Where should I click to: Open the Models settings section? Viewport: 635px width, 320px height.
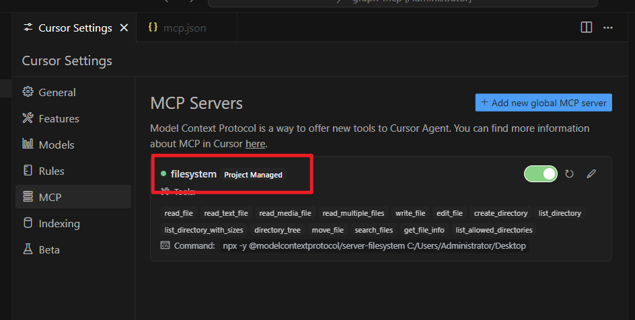tap(73, 145)
